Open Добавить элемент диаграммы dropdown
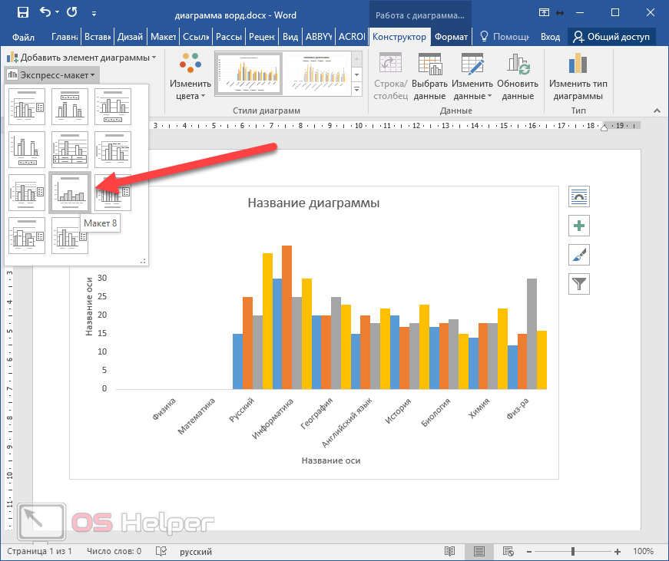Screen dimensions: 669x561 tap(81, 58)
